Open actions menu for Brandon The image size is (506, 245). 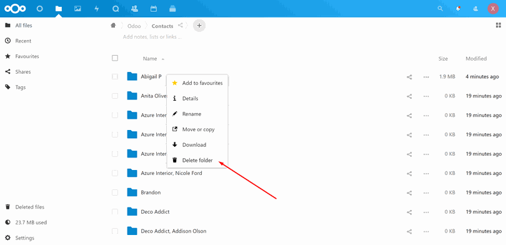pyautogui.click(x=426, y=192)
